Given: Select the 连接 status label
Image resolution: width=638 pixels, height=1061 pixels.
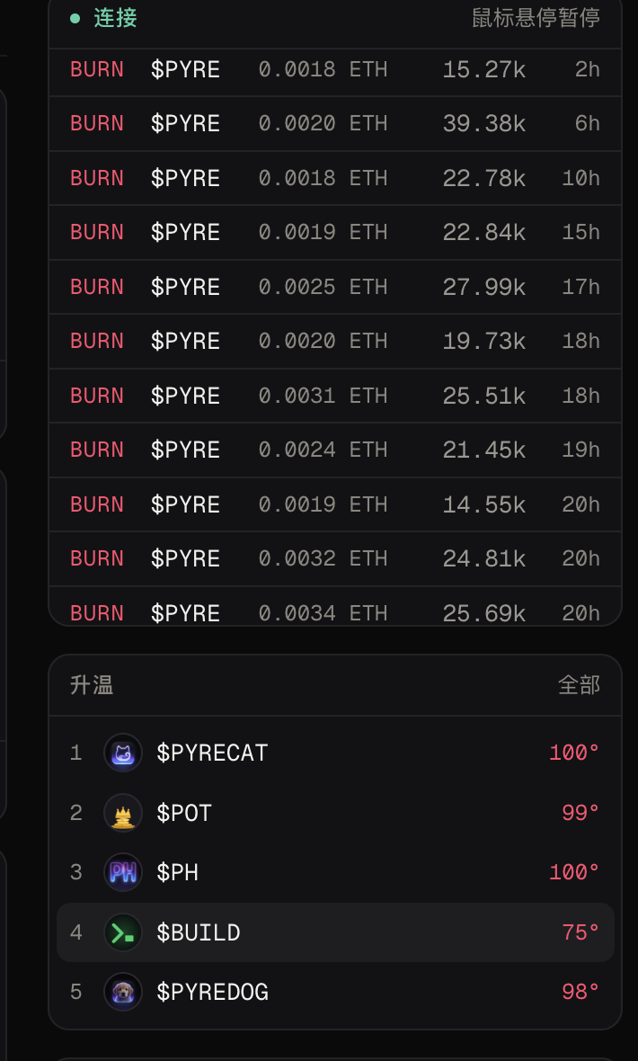Looking at the screenshot, I should pos(115,18).
